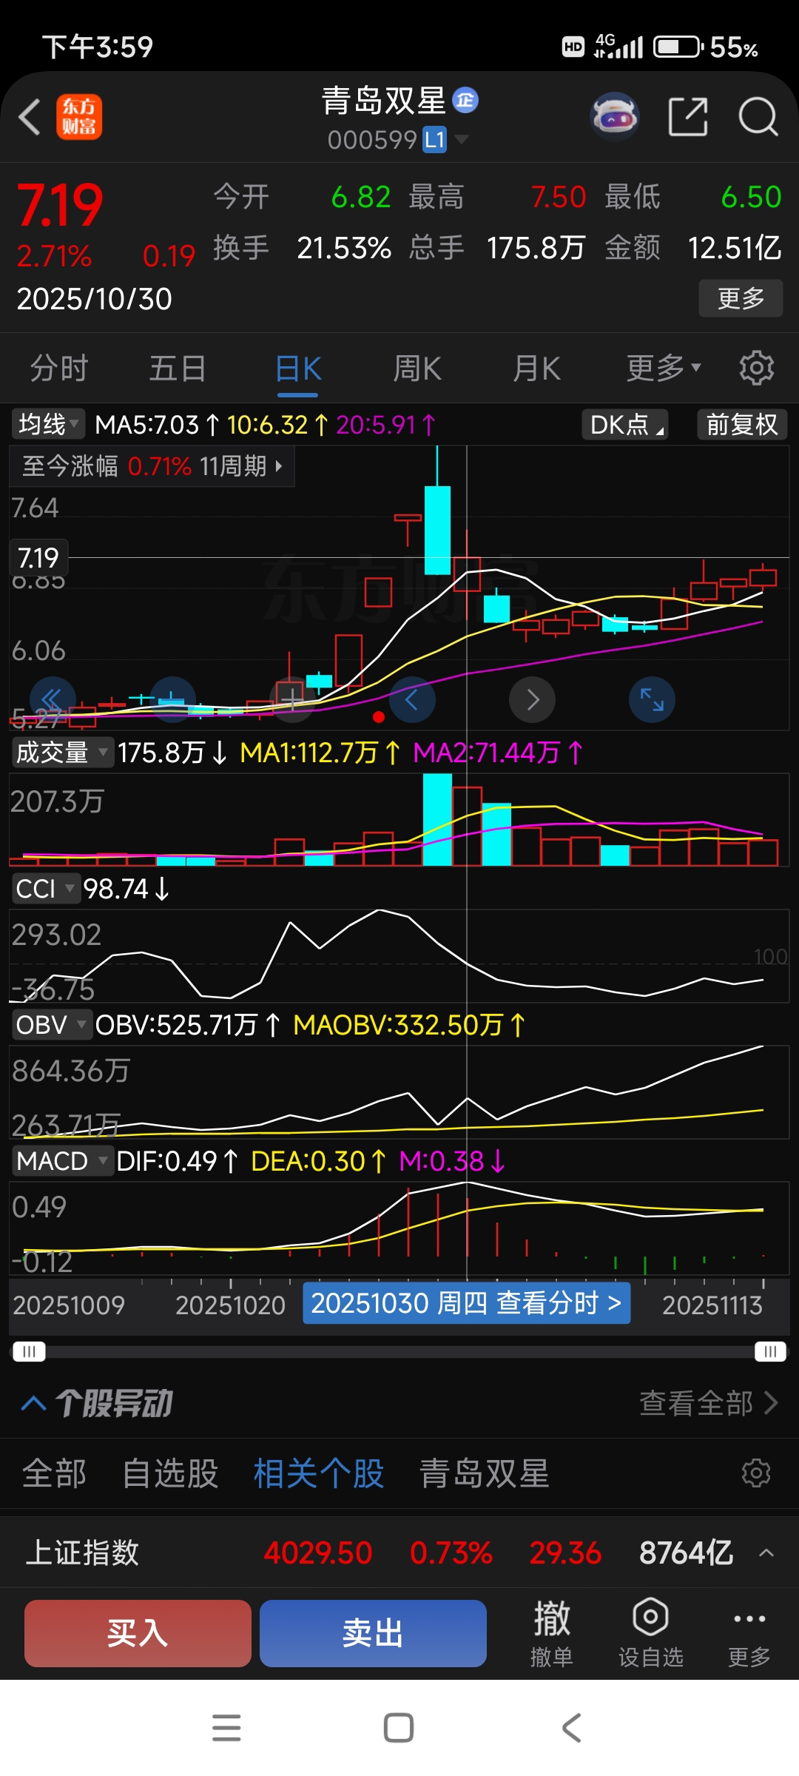
Task: Tap the tallest cyan candlestick in chart
Action: (x=437, y=530)
